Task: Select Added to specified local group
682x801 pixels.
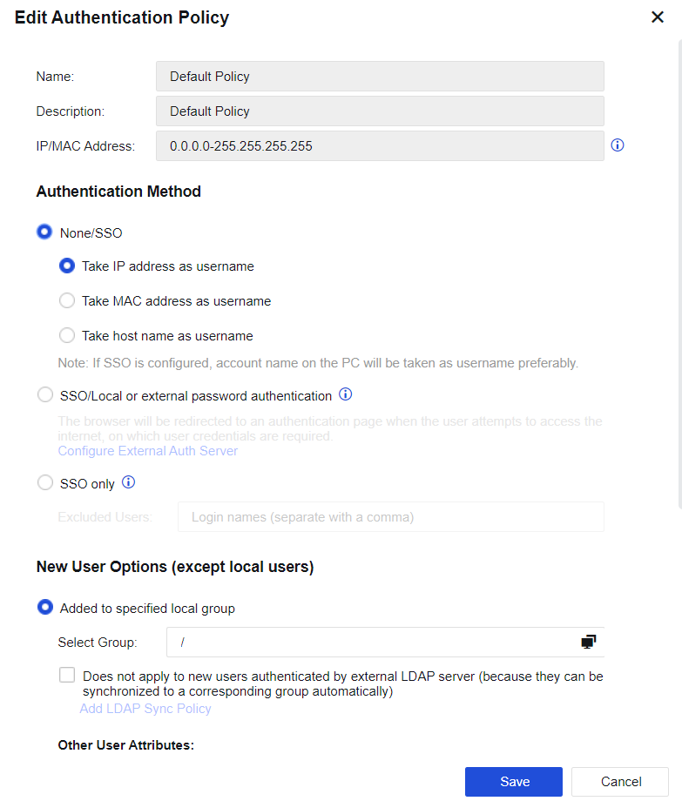Action: click(45, 608)
